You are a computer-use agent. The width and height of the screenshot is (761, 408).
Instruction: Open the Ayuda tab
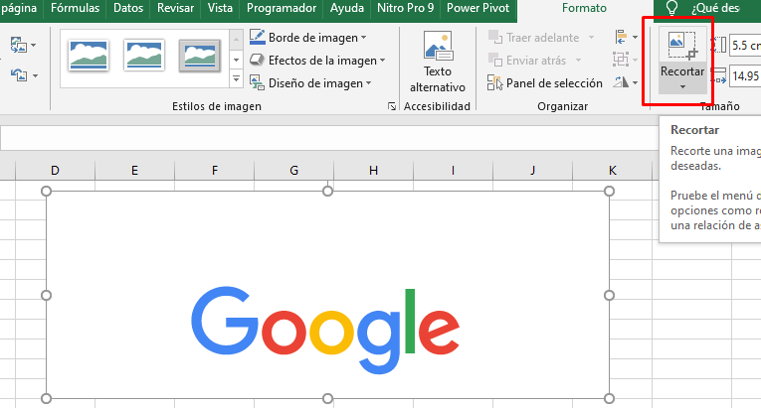coord(346,8)
